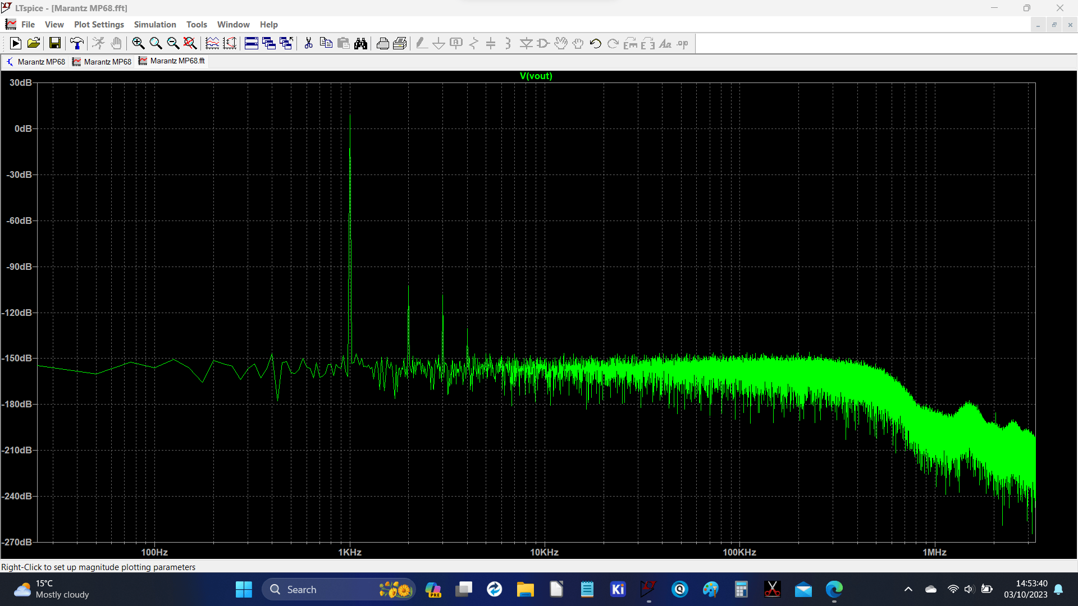Click the Undo arrow icon

point(596,43)
